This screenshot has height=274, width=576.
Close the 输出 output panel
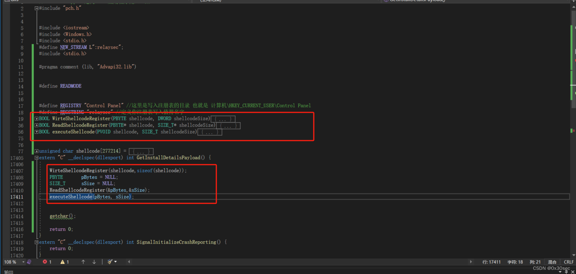point(572,271)
